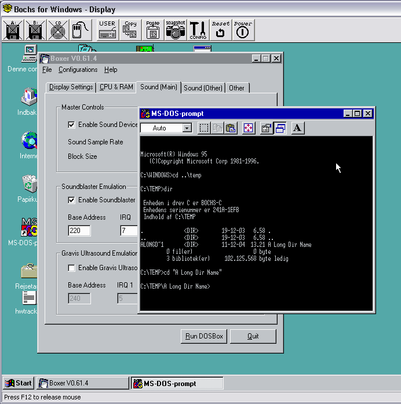The width and height of the screenshot is (401, 404).
Task: Switch to the Display Settings tab
Action: [x=71, y=87]
